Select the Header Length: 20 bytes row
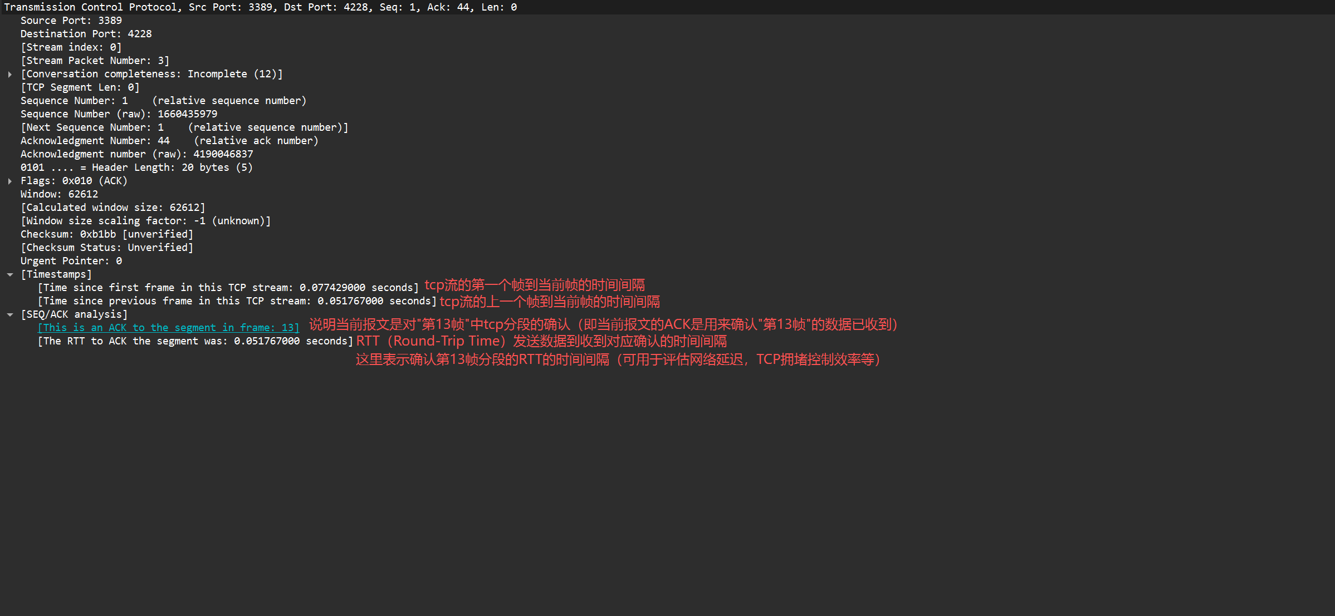Viewport: 1335px width, 616px height. click(136, 167)
